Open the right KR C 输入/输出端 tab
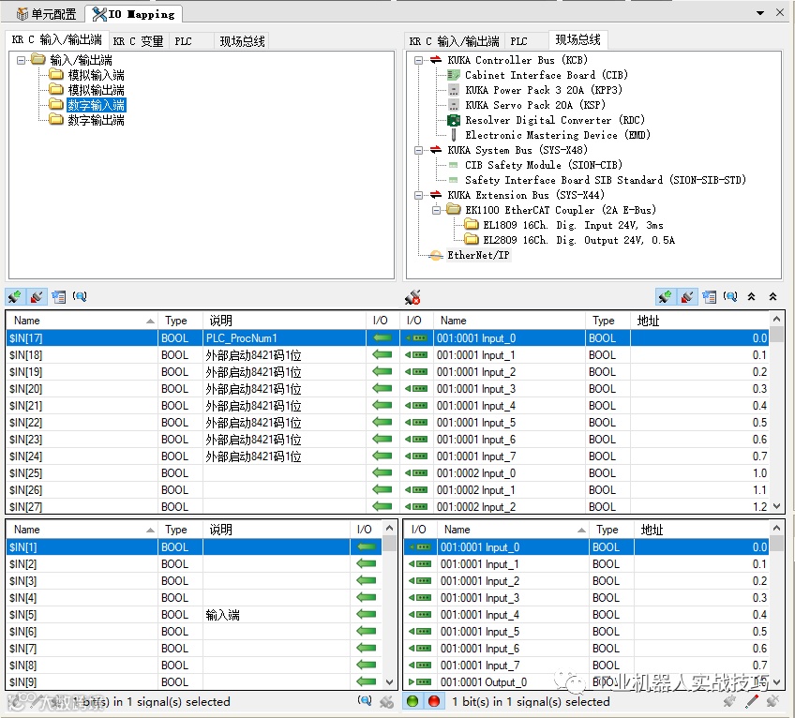795x718 pixels. click(455, 41)
